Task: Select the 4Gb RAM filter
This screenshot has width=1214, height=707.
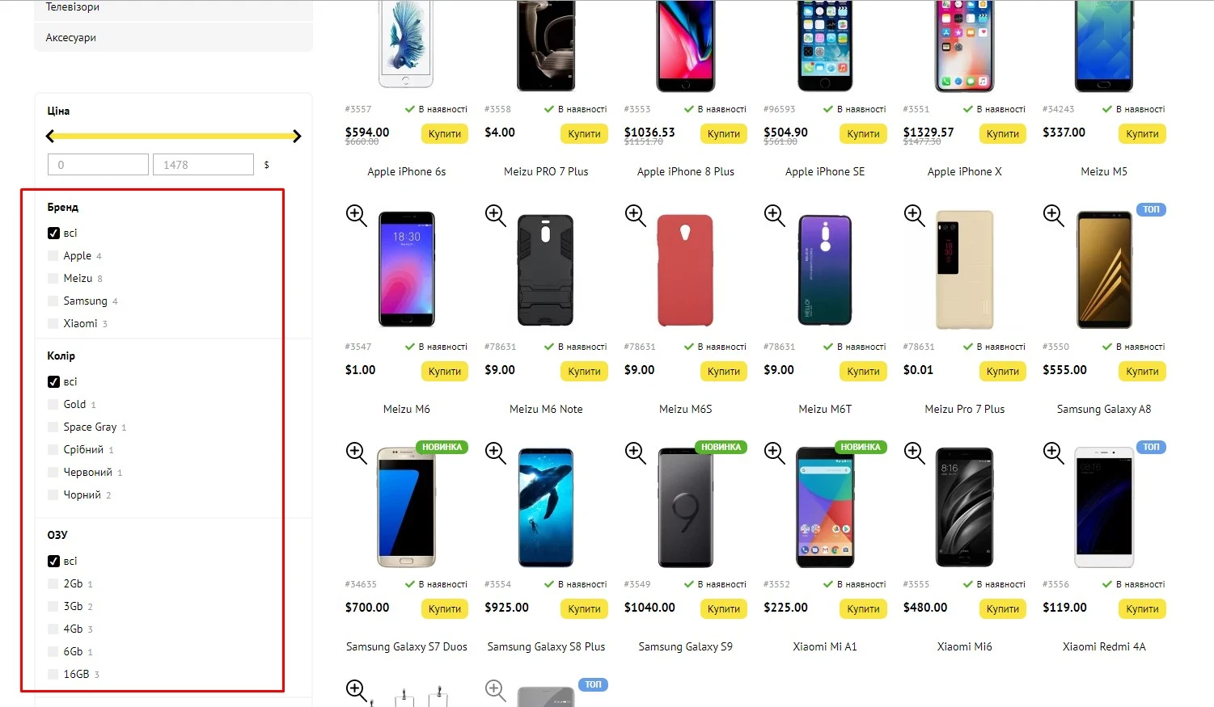Action: tap(53, 629)
